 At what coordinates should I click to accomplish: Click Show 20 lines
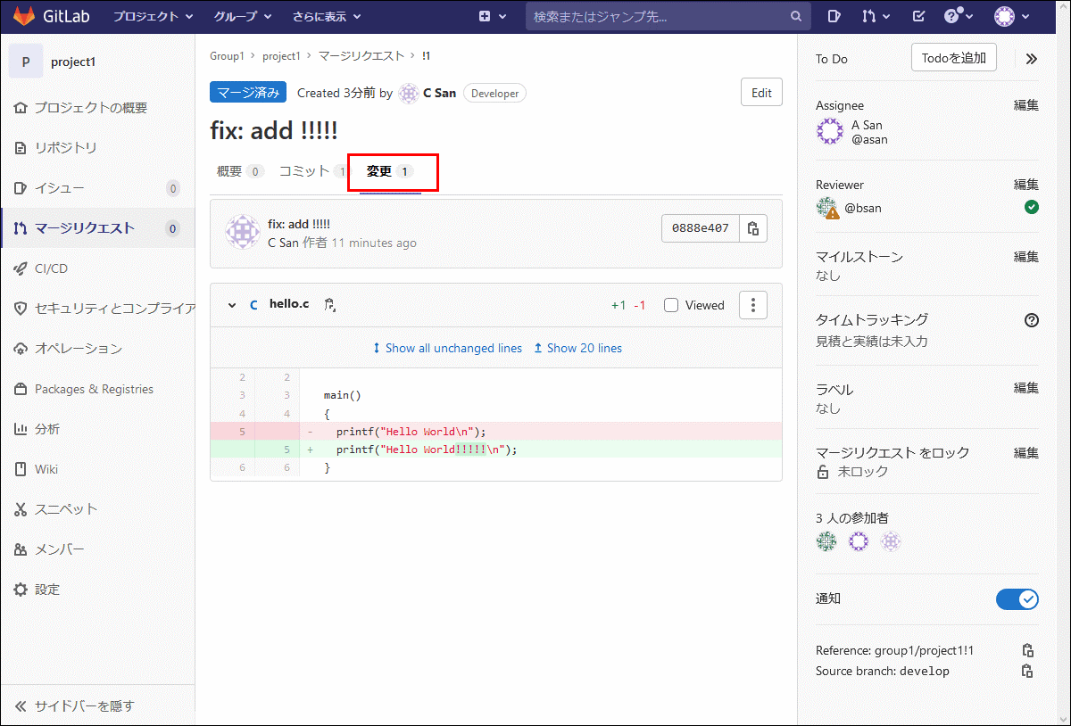coord(577,348)
